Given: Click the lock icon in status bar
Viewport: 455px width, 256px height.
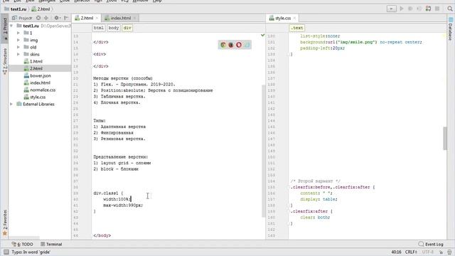Looking at the screenshot, I should [441, 252].
